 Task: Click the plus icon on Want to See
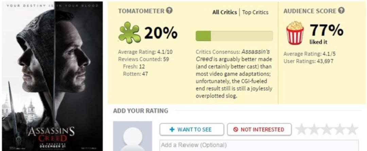point(172,130)
